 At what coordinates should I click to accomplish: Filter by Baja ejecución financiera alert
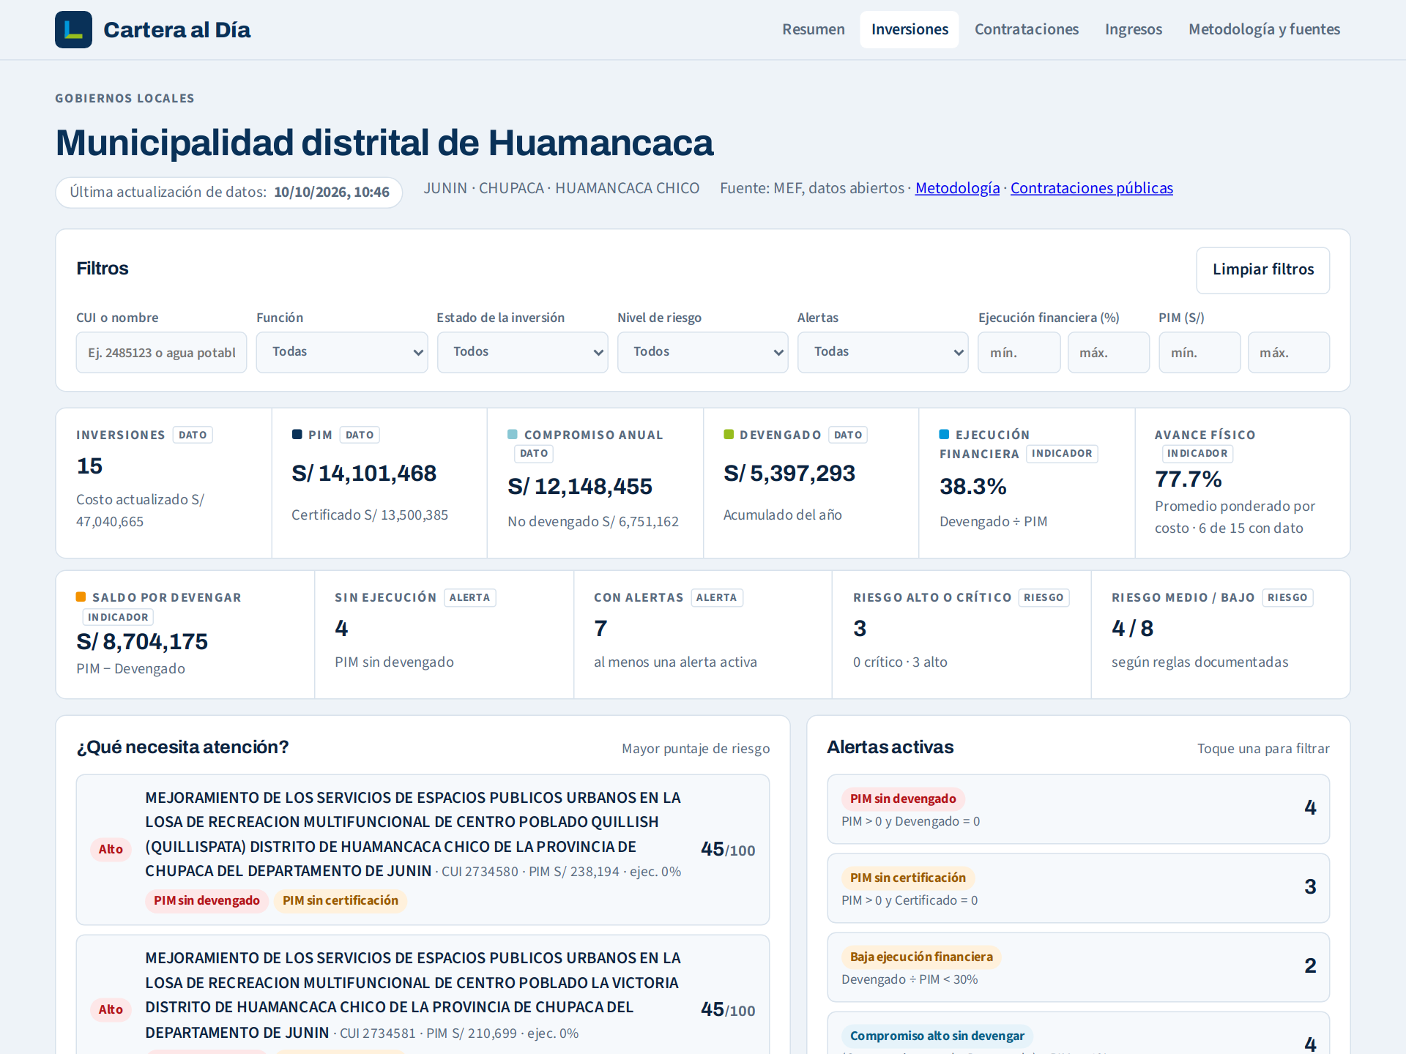point(1078,967)
